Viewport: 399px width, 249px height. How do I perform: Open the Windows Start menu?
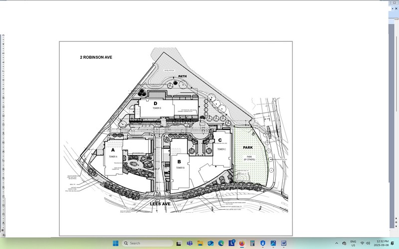(x=116, y=243)
